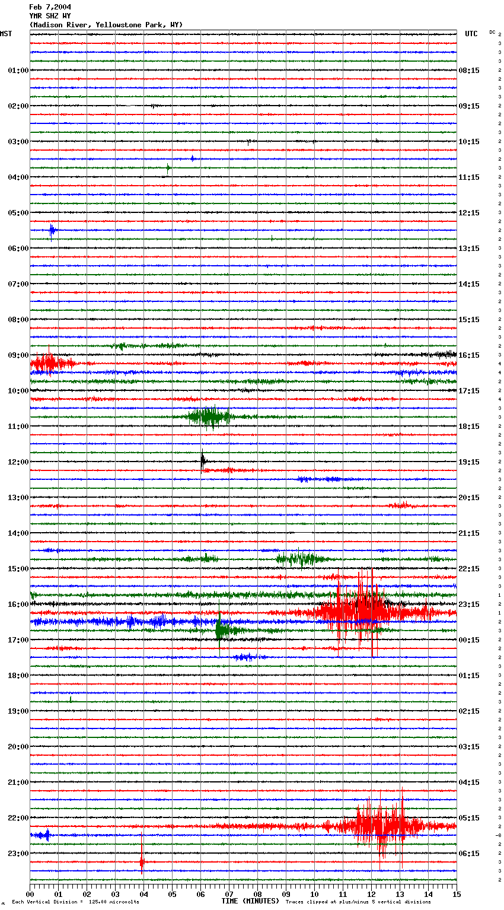The image size is (504, 910).
Task: Select the 18:00 MST time label
Action: [x=18, y=676]
